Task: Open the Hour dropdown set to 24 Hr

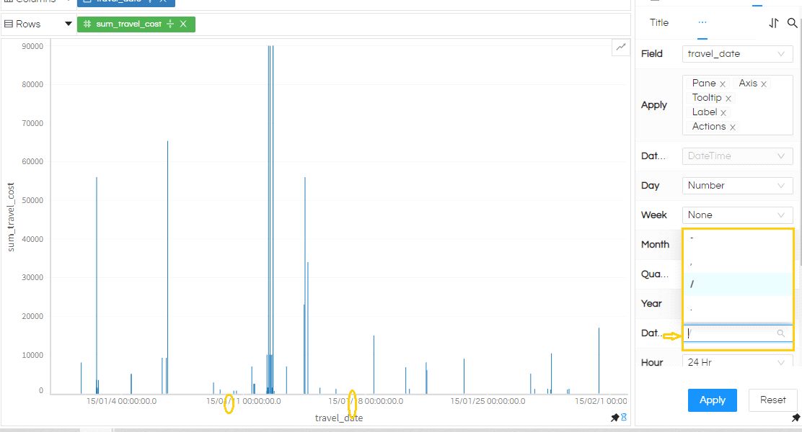Action: (x=738, y=361)
